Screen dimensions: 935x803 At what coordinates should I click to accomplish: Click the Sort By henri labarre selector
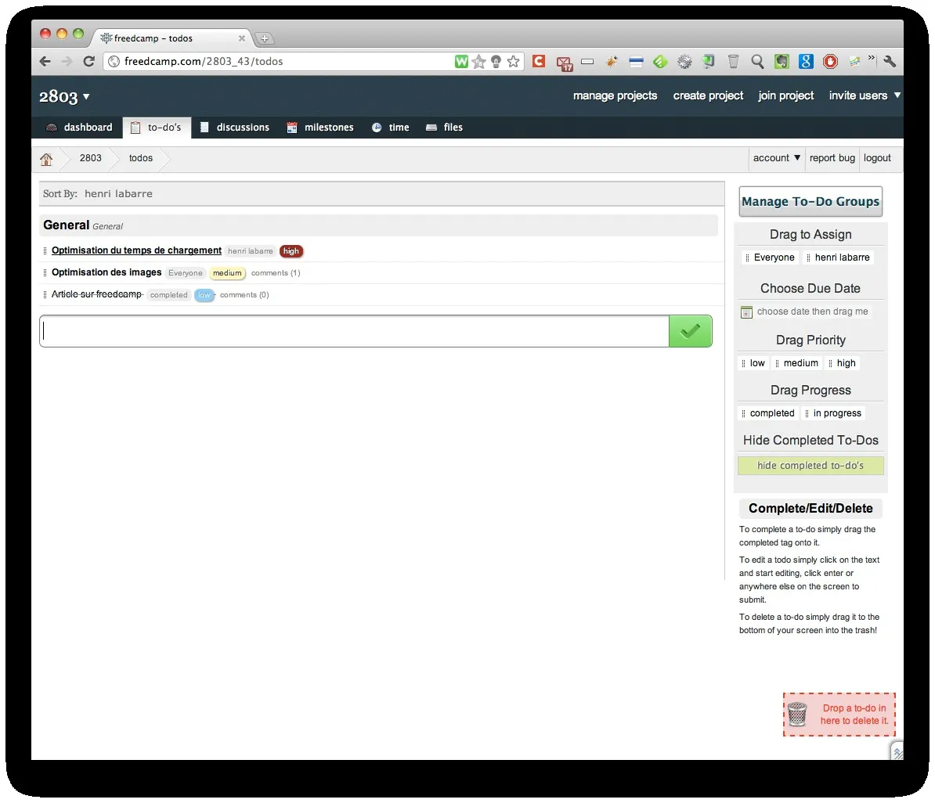coord(118,194)
